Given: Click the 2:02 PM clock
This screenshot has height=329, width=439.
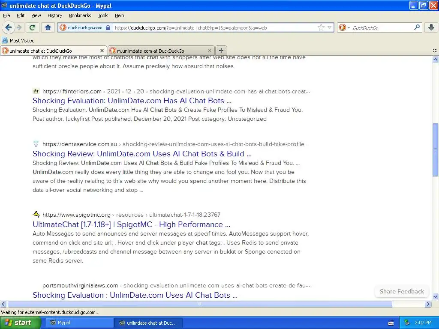Looking at the screenshot, I should tap(423, 323).
